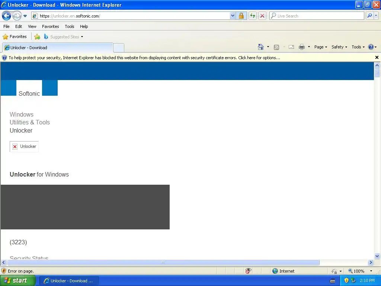Viewport: 381px width, 286px height.
Task: Click the Windows Security shield tray icon
Action: [346, 281]
